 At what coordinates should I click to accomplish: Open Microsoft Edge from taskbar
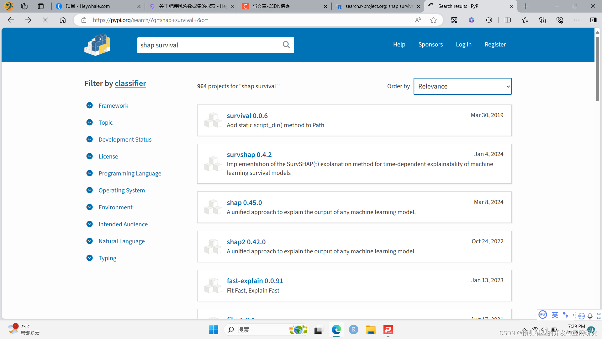pyautogui.click(x=336, y=330)
